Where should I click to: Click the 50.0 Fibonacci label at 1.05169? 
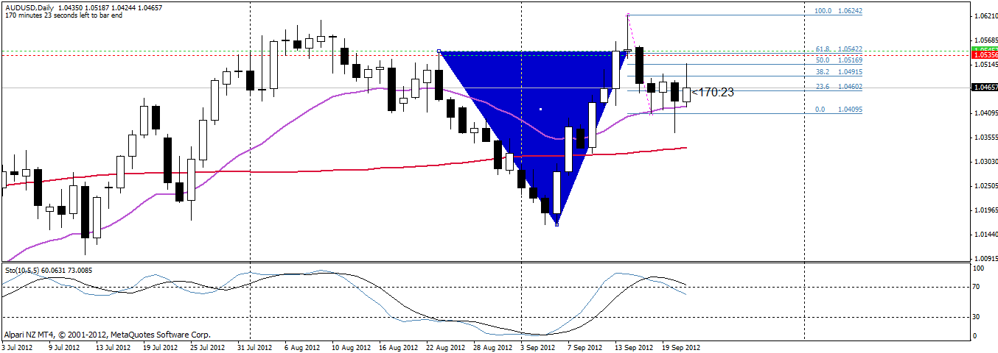[838, 60]
